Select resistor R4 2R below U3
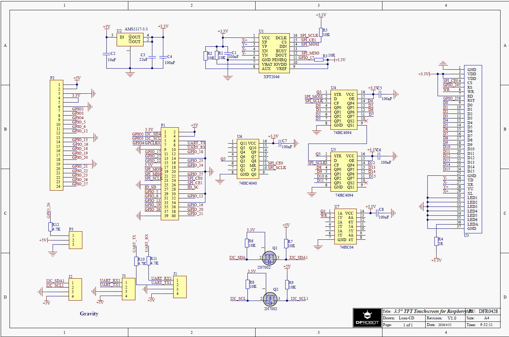The height and width of the screenshot is (337, 509). [436, 241]
